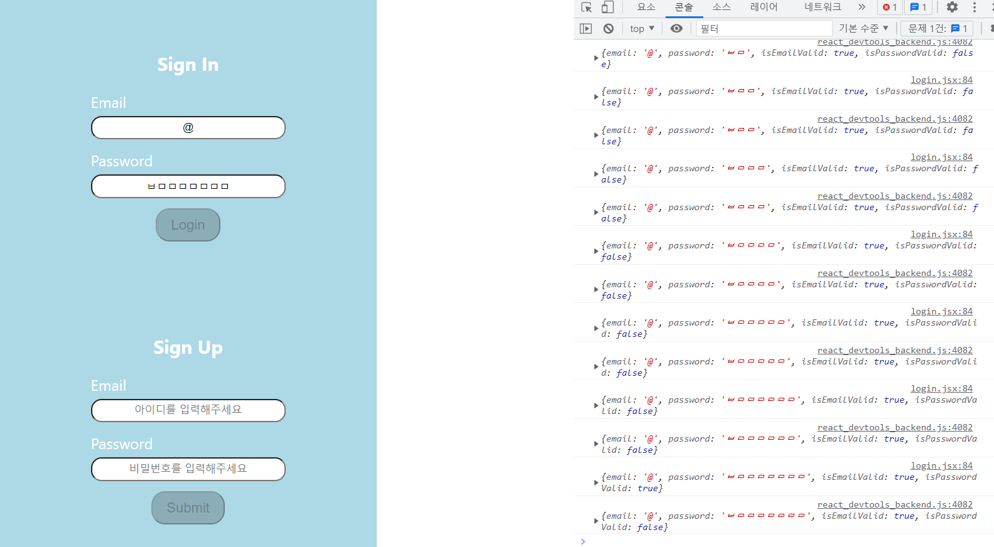Image resolution: width=994 pixels, height=547 pixels.
Task: Focus the Sign Up 아이디를 입력해주세요 field
Action: pyautogui.click(x=188, y=410)
